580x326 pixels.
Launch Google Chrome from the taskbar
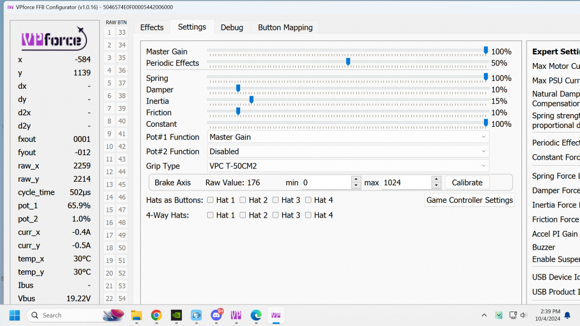[156, 315]
